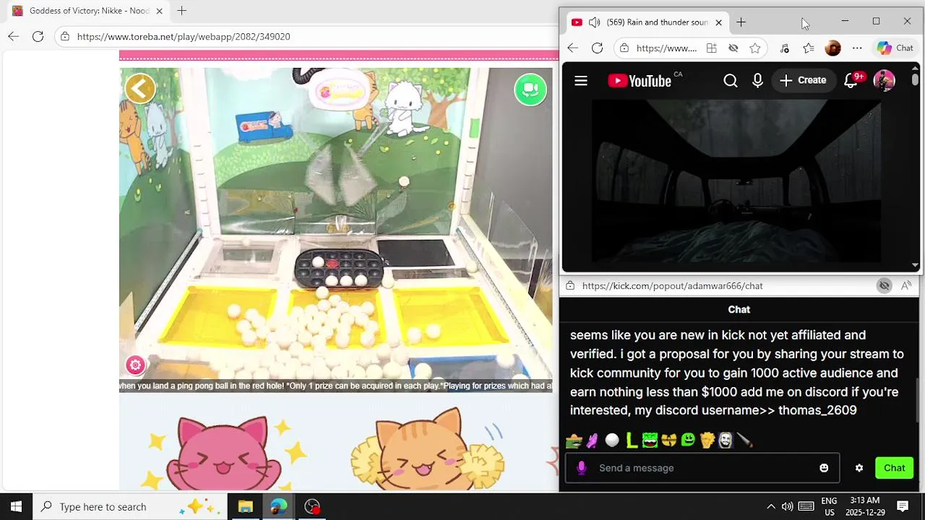Open File Explorer from the taskbar

[245, 506]
